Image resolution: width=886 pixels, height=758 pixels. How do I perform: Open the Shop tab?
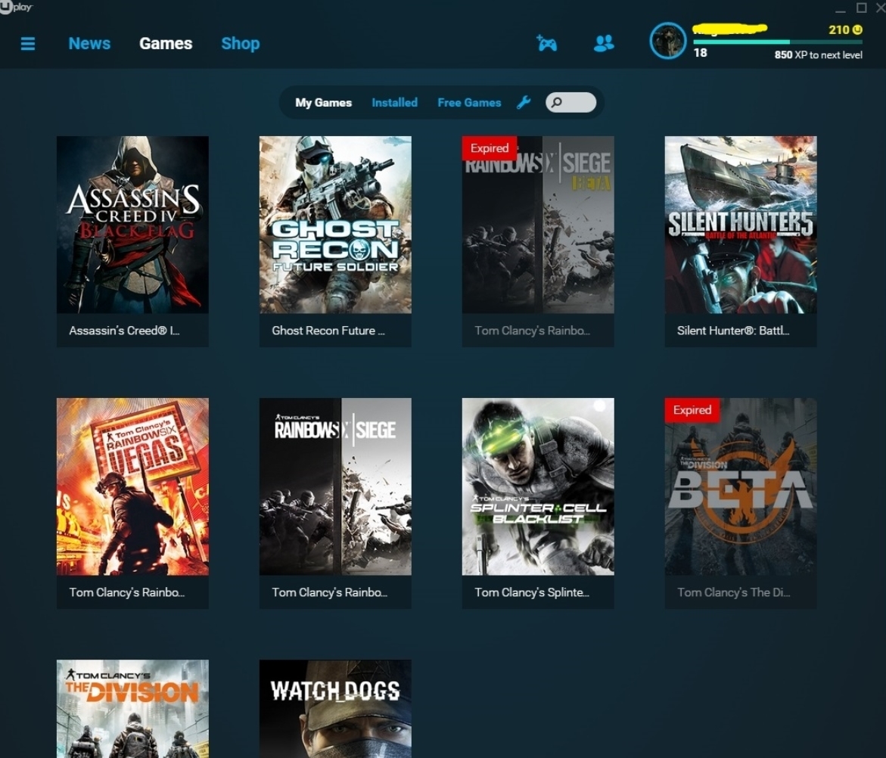240,43
